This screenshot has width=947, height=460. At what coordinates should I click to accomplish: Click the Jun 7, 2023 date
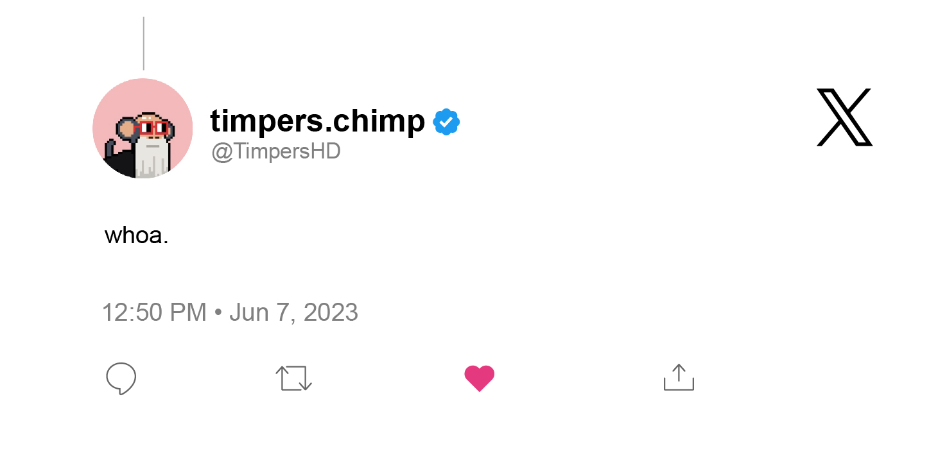click(293, 312)
